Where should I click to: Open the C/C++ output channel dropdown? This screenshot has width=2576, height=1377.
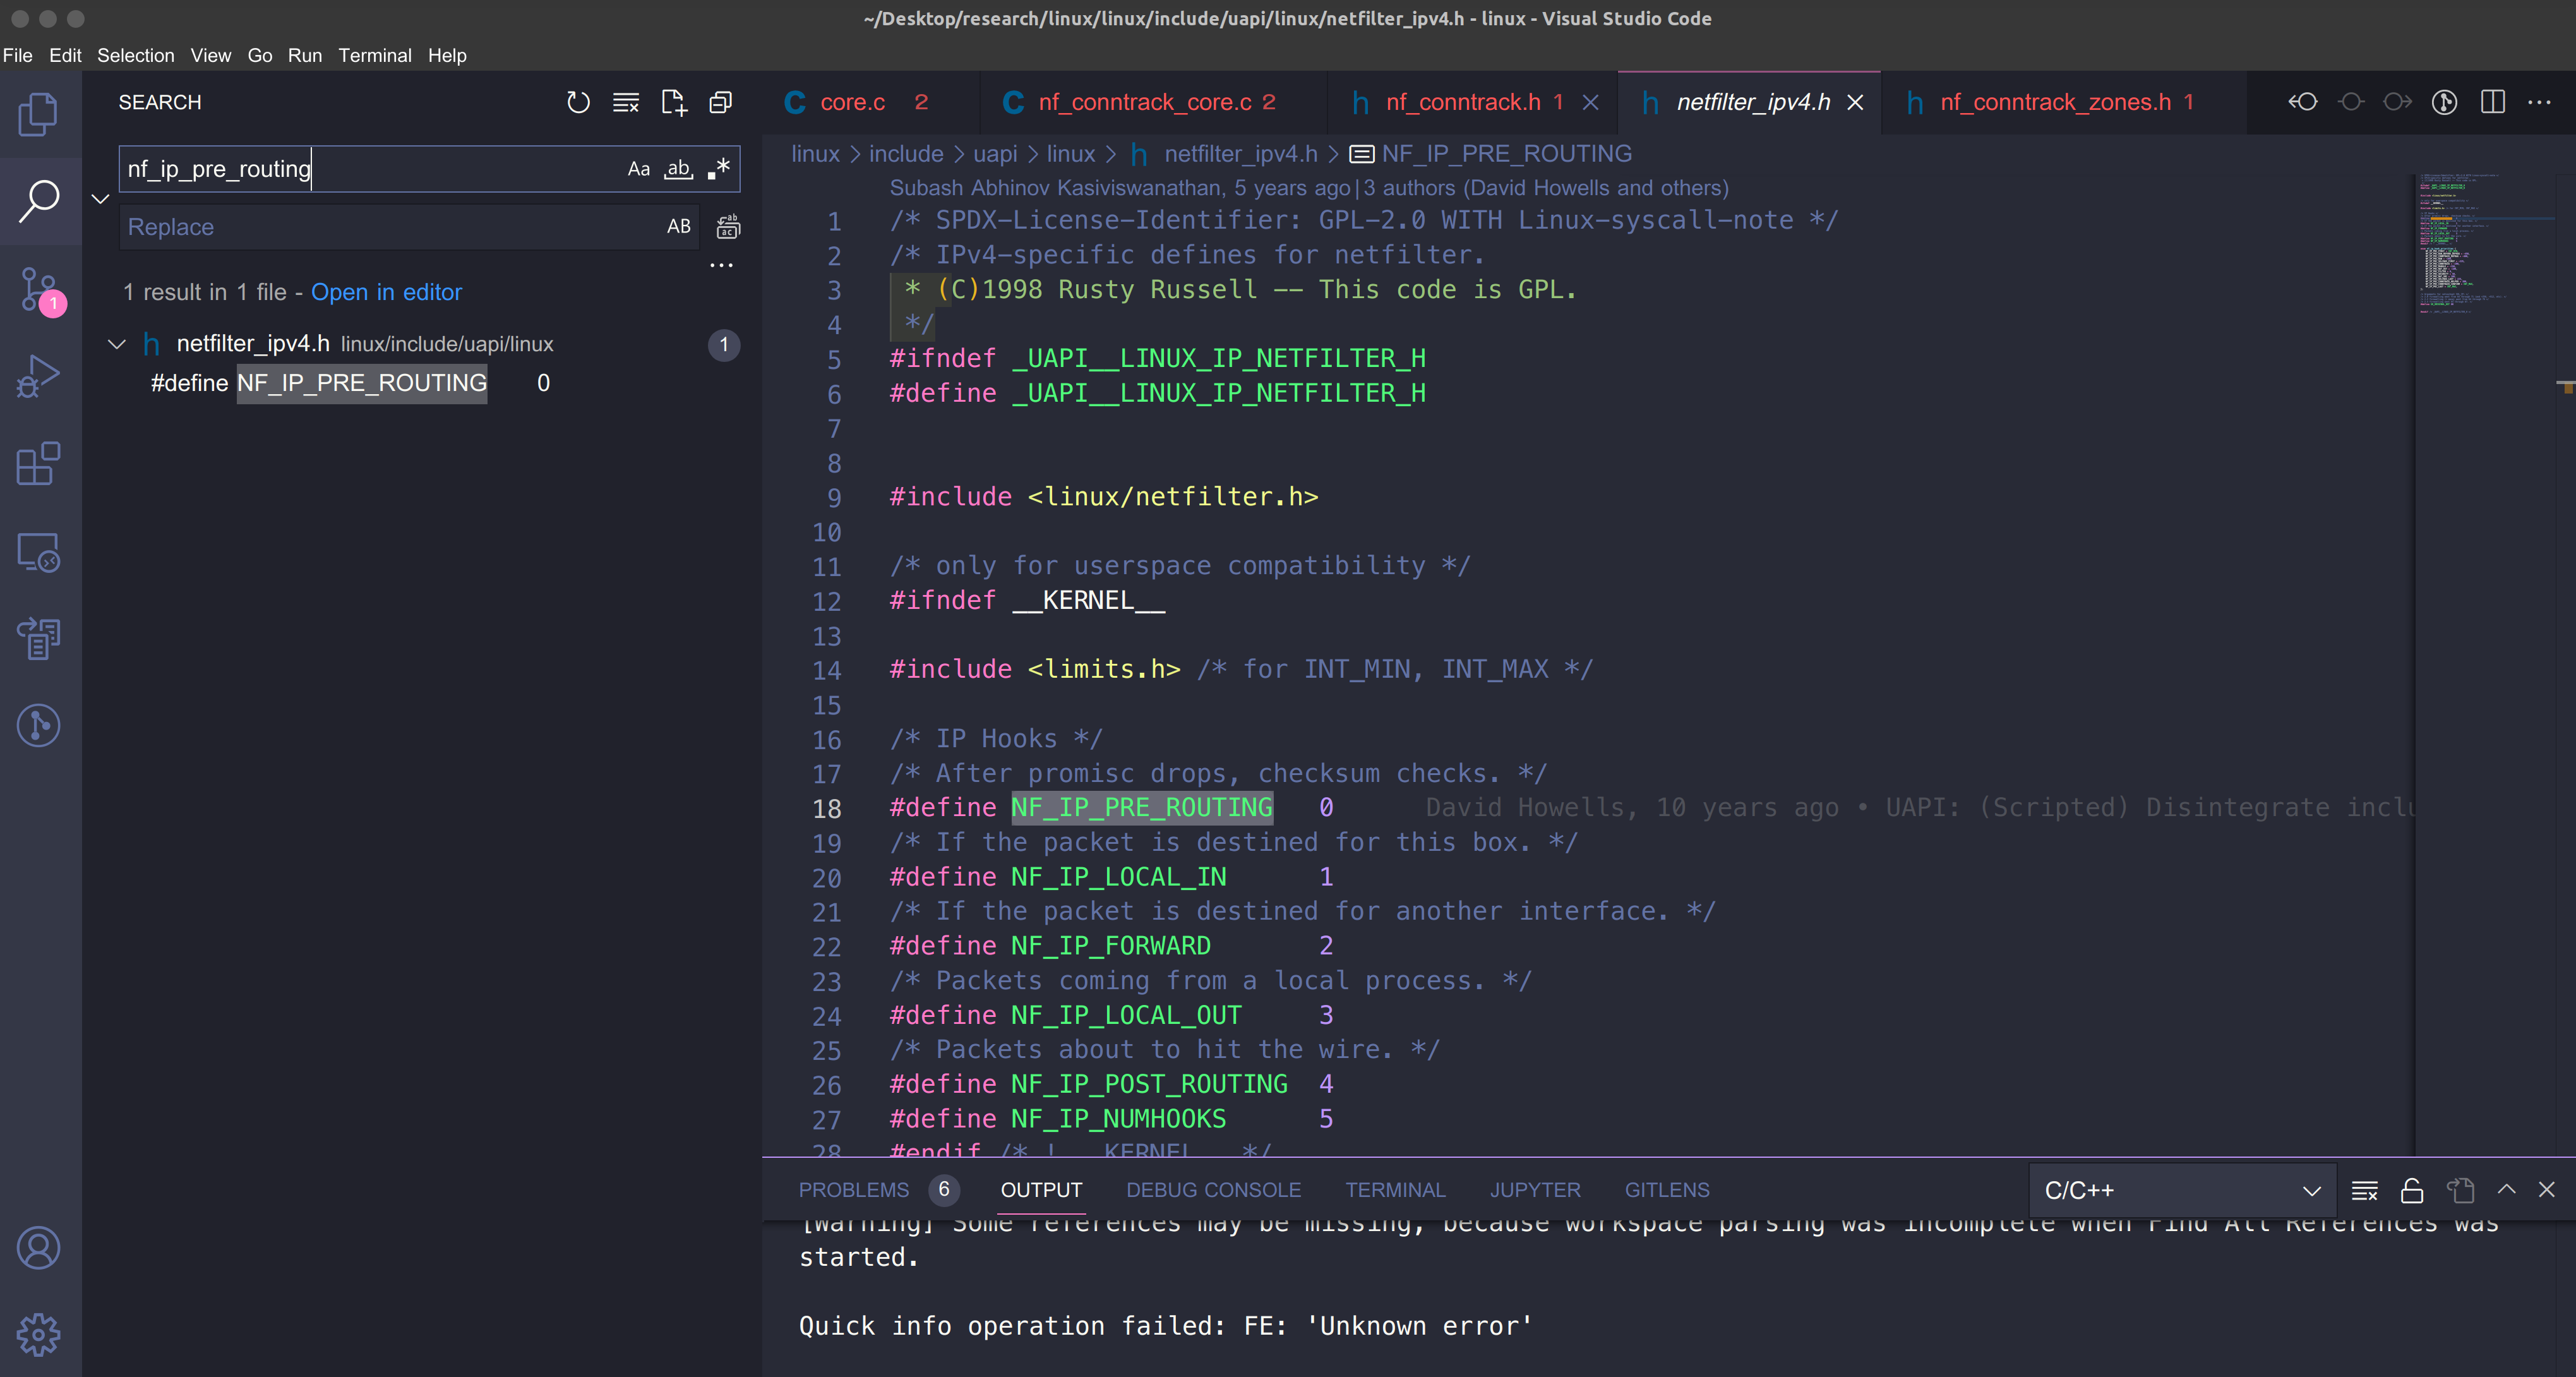(x=2182, y=1190)
